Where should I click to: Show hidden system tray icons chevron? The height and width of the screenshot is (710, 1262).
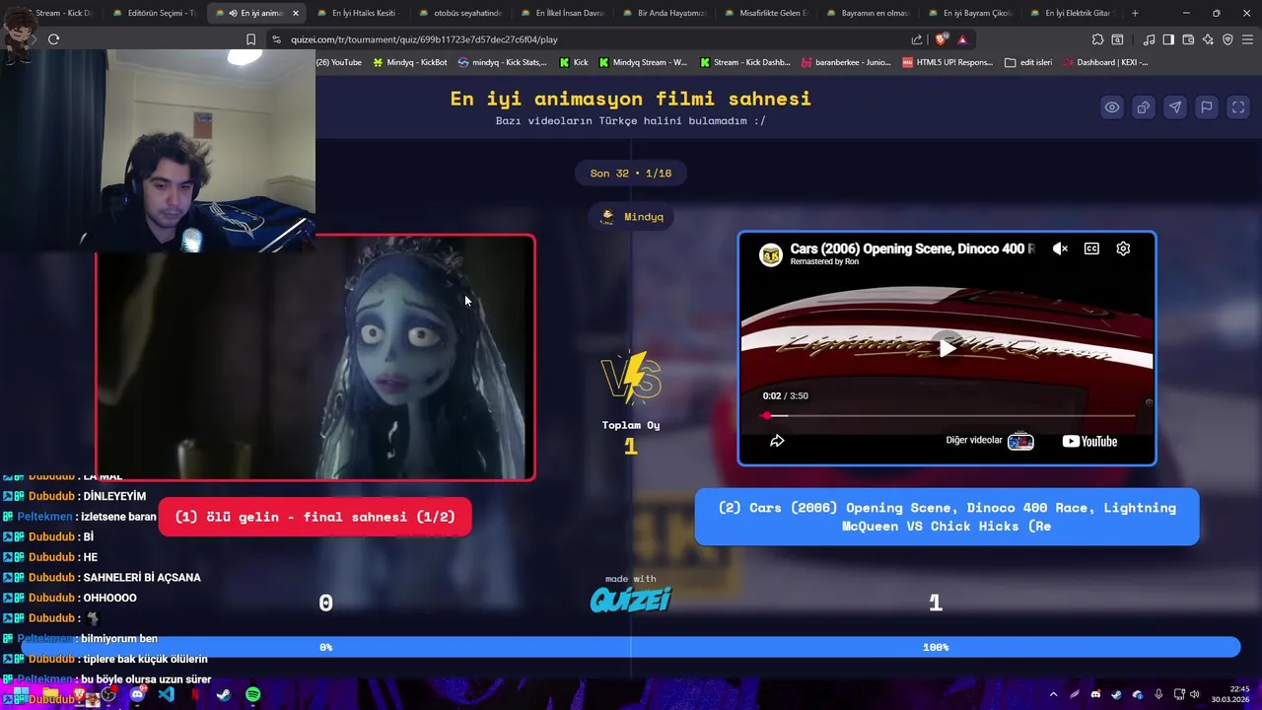(1053, 694)
